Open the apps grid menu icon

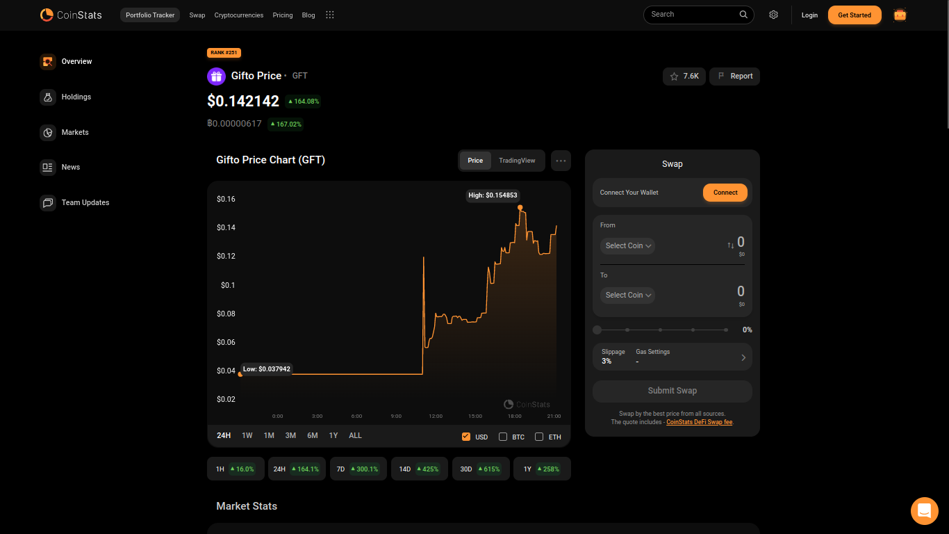330,15
